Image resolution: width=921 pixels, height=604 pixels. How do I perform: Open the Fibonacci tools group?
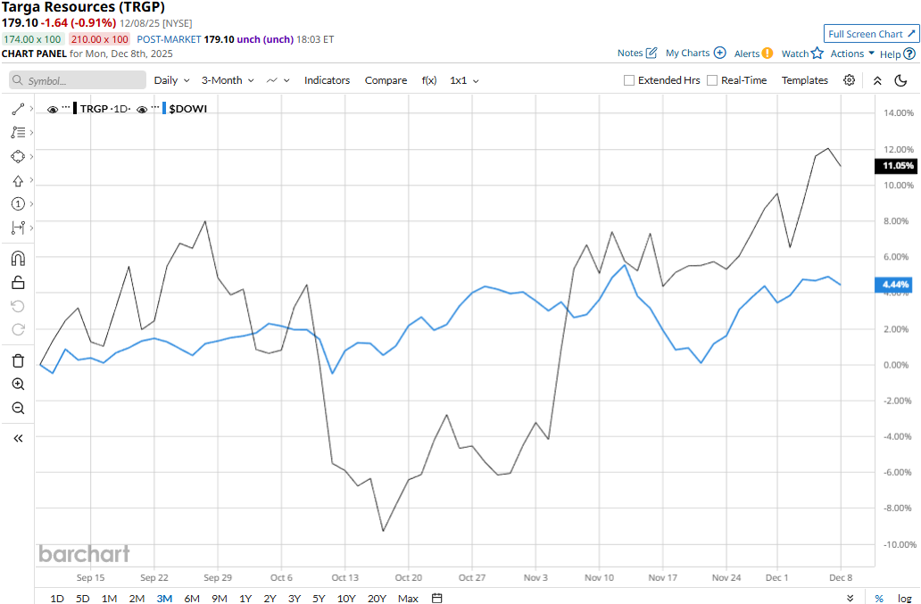(x=18, y=133)
